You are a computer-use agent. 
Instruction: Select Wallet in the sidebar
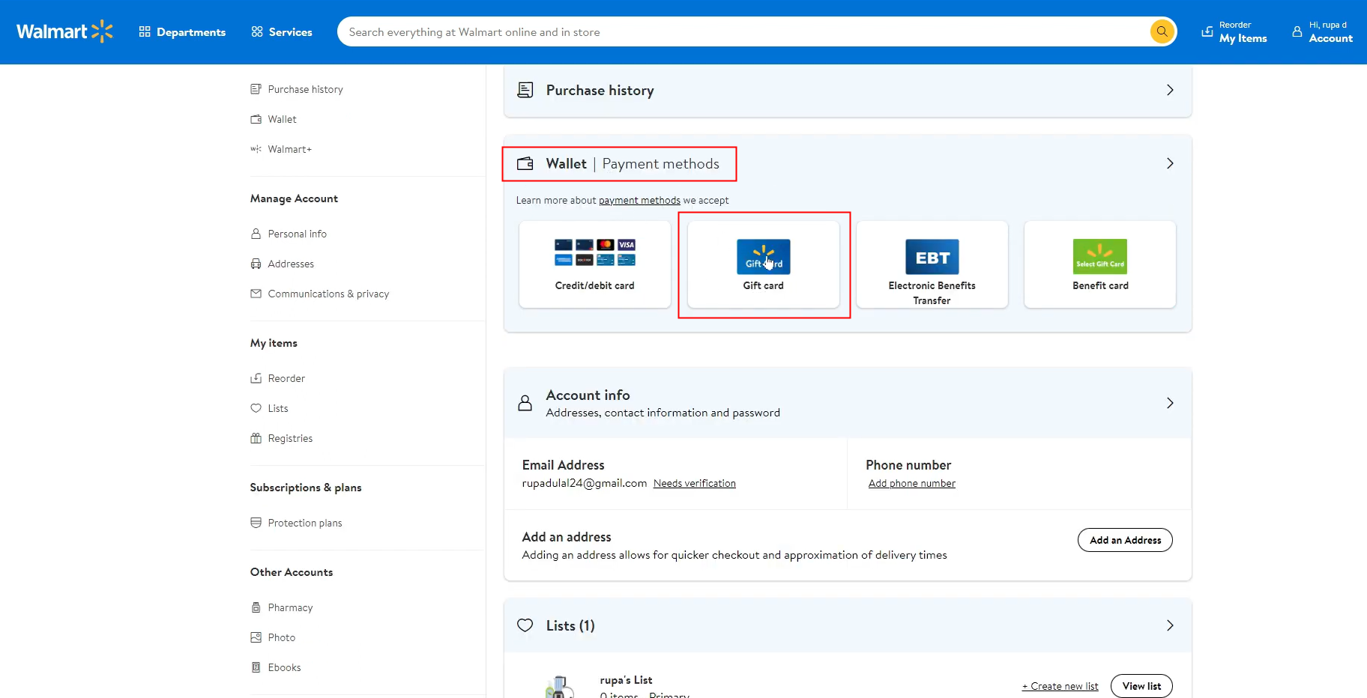tap(282, 119)
